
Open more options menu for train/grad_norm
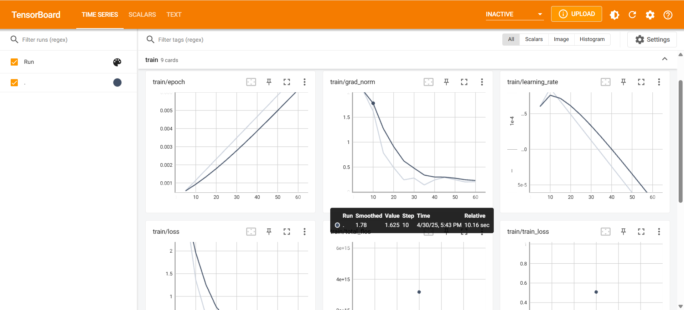click(x=482, y=82)
